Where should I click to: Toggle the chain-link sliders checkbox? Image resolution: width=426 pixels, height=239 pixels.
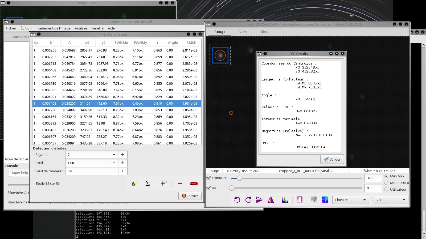(209, 188)
